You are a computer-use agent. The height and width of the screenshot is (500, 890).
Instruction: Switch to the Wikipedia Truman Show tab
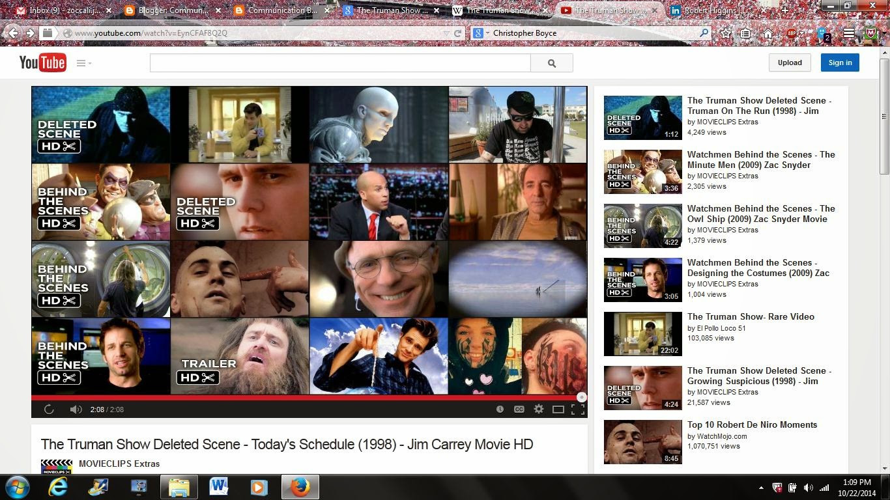coord(499,10)
